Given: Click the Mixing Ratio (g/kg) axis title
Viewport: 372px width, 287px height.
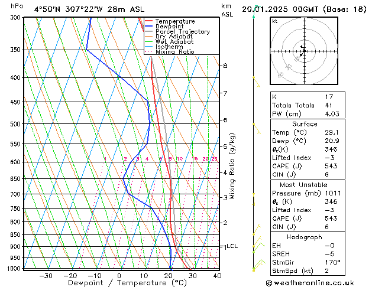Looking at the screenshot, I should click(232, 166).
